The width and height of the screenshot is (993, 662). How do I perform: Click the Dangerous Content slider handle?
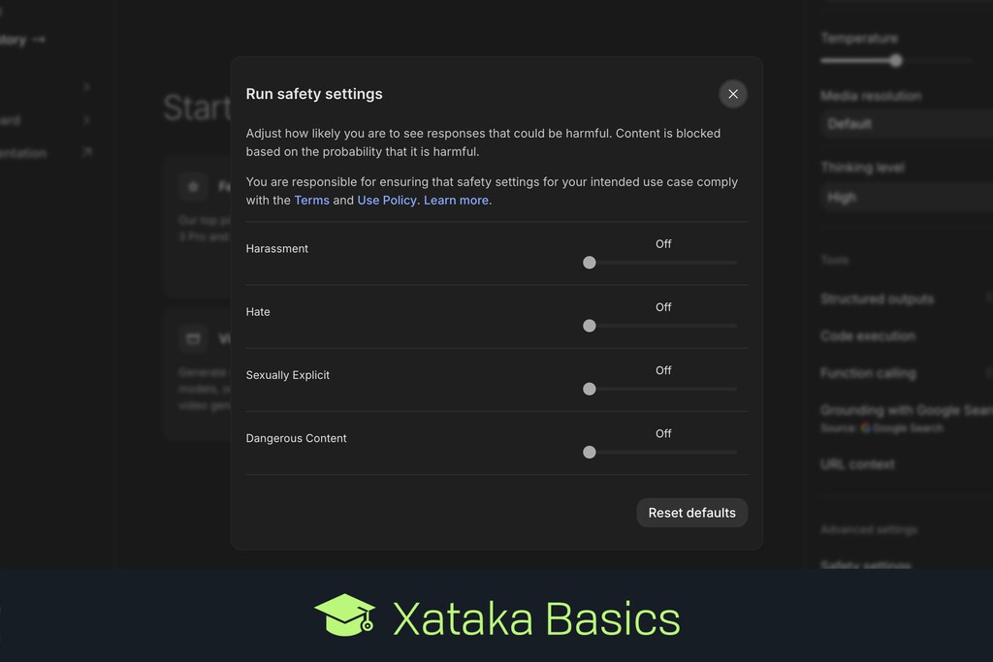(590, 452)
